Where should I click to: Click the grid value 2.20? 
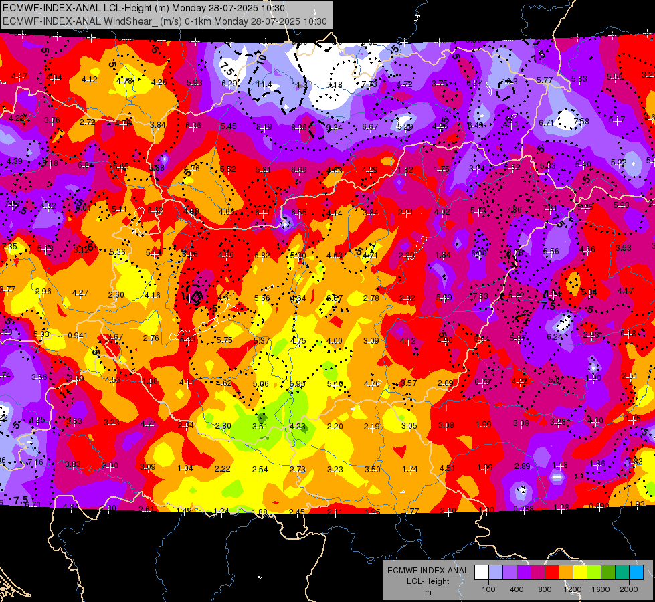pos(335,426)
